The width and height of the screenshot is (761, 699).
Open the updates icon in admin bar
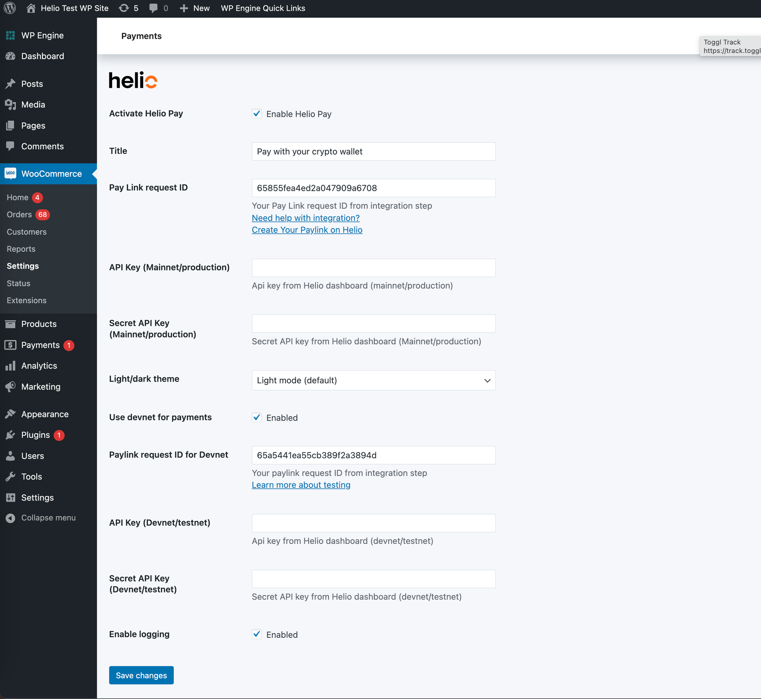tap(124, 8)
